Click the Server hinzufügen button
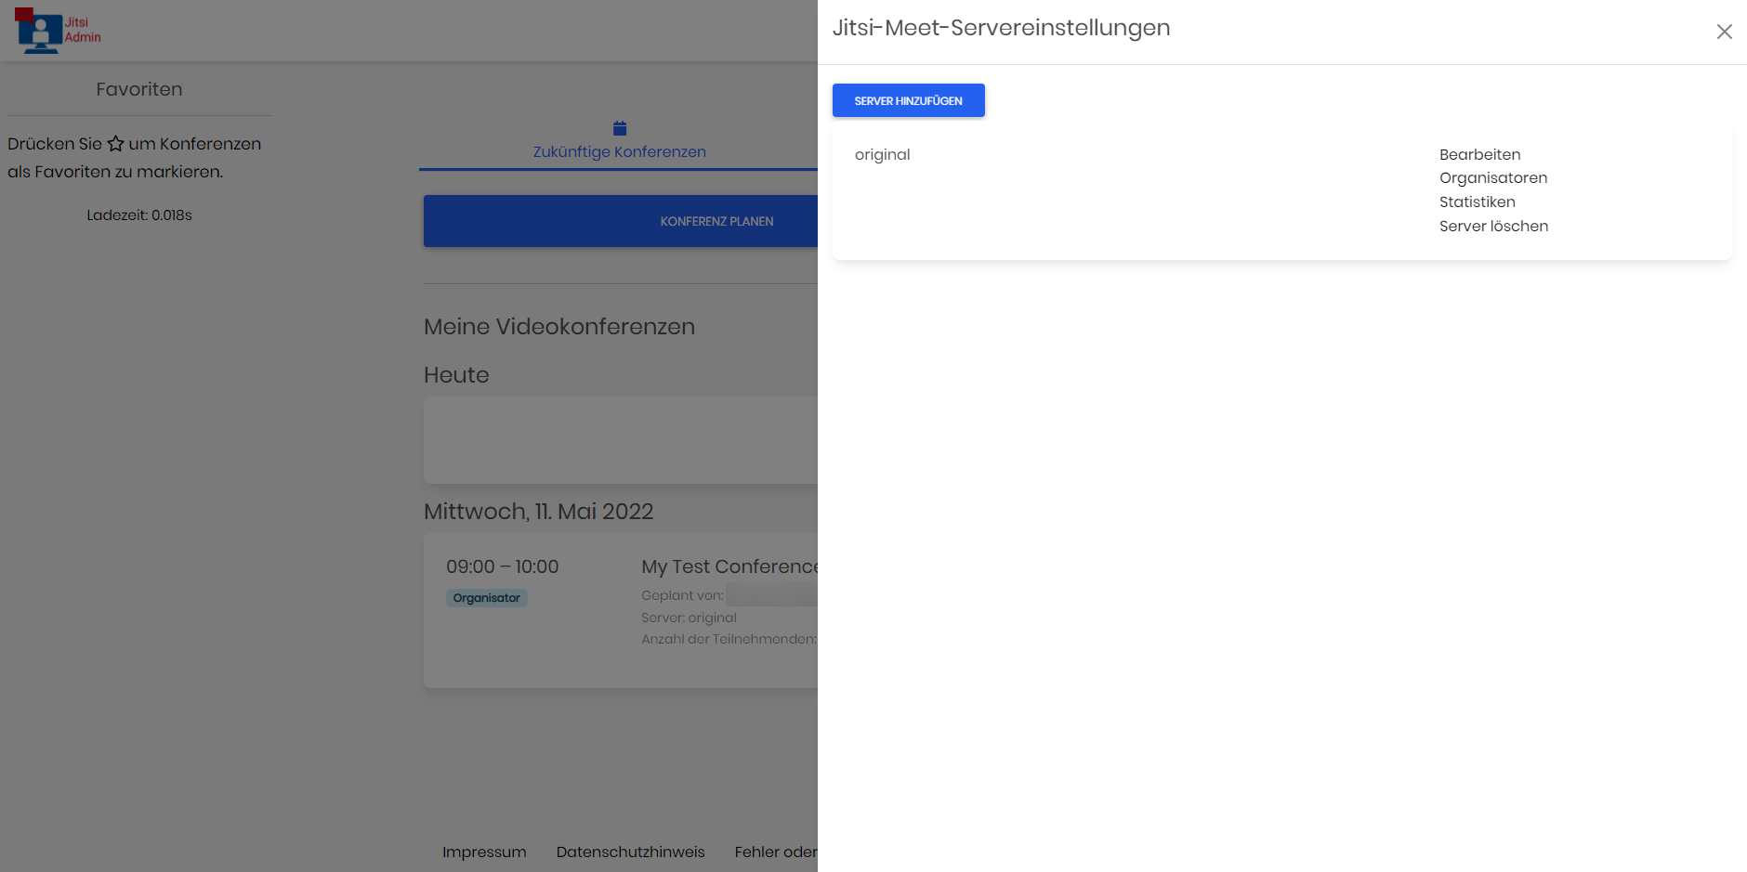Image resolution: width=1747 pixels, height=872 pixels. (908, 100)
